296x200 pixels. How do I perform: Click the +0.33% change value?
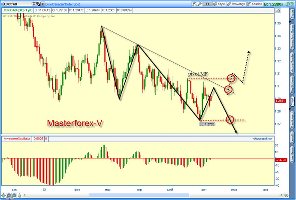[x=290, y=6]
